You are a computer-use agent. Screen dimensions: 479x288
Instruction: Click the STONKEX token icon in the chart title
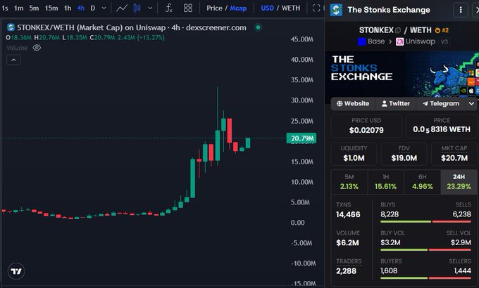pos(11,27)
